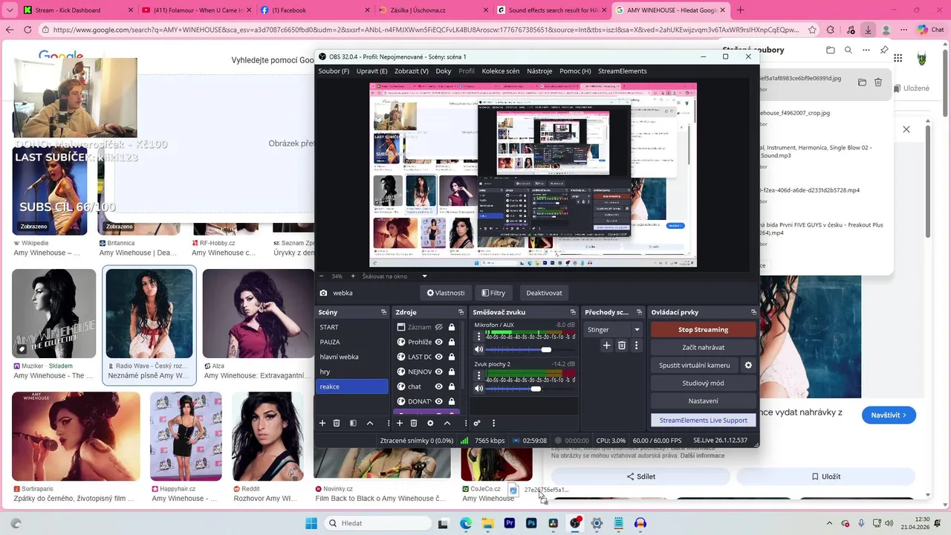Hide the LAST DC source with the eye icon
The width and height of the screenshot is (951, 535).
[439, 357]
